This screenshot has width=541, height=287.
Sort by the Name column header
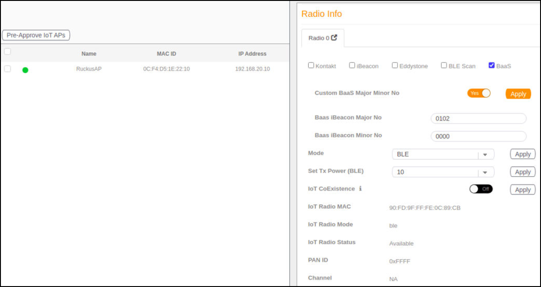[x=89, y=54]
